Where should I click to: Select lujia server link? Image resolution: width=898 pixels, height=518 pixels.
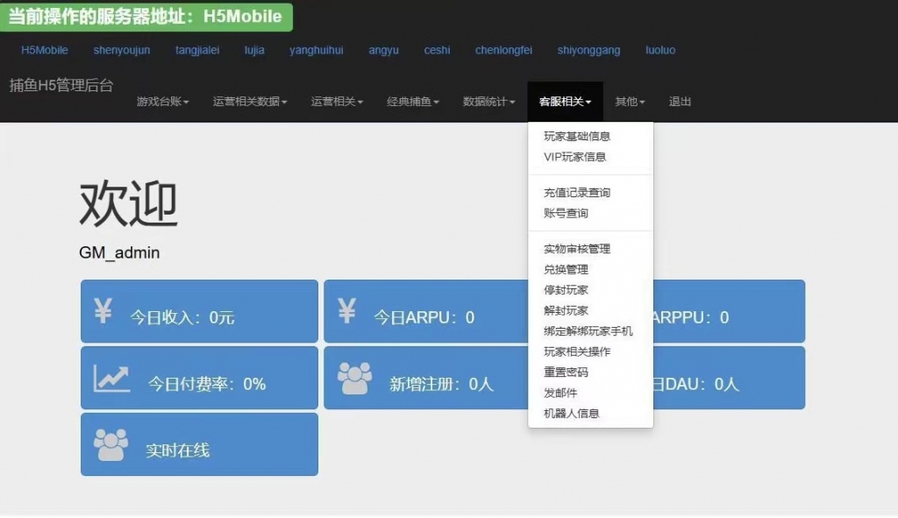[254, 50]
